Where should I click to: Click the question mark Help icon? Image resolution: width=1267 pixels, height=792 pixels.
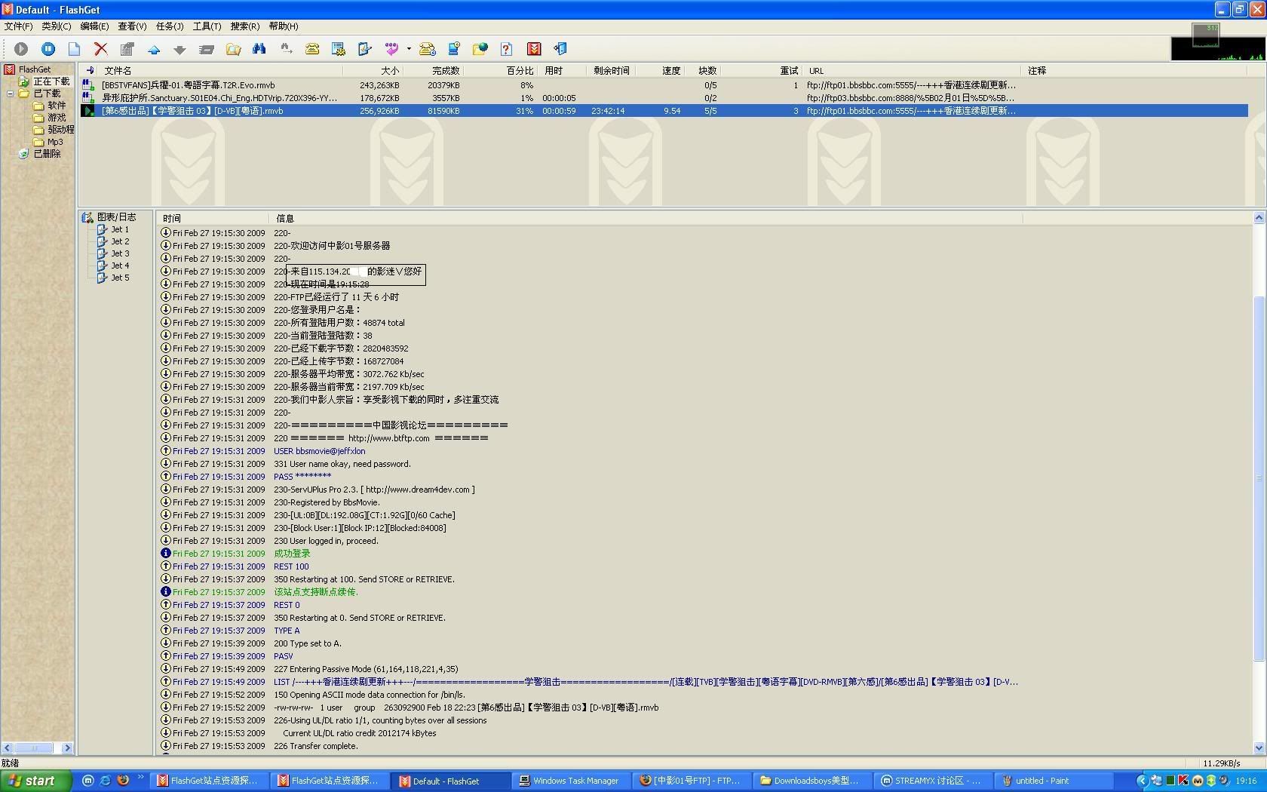506,49
